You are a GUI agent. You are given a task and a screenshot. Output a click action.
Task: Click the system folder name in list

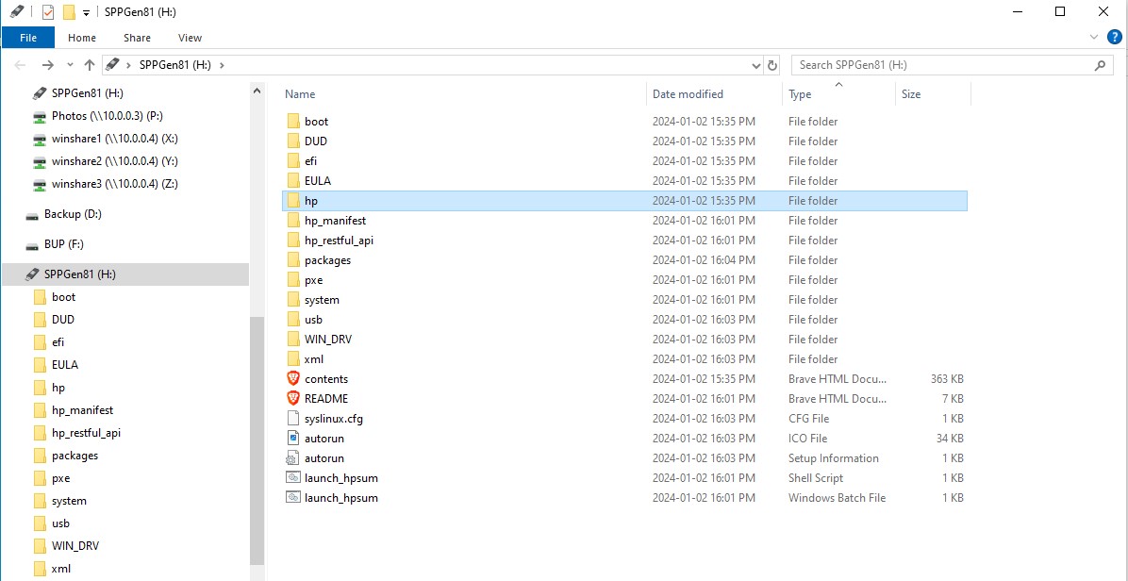tap(322, 300)
